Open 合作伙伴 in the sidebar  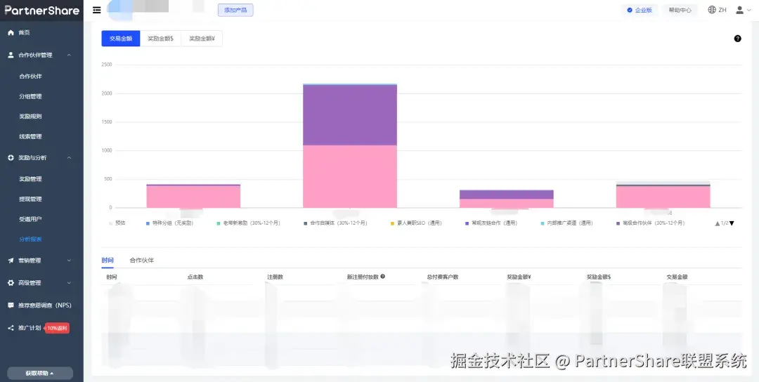[30, 77]
